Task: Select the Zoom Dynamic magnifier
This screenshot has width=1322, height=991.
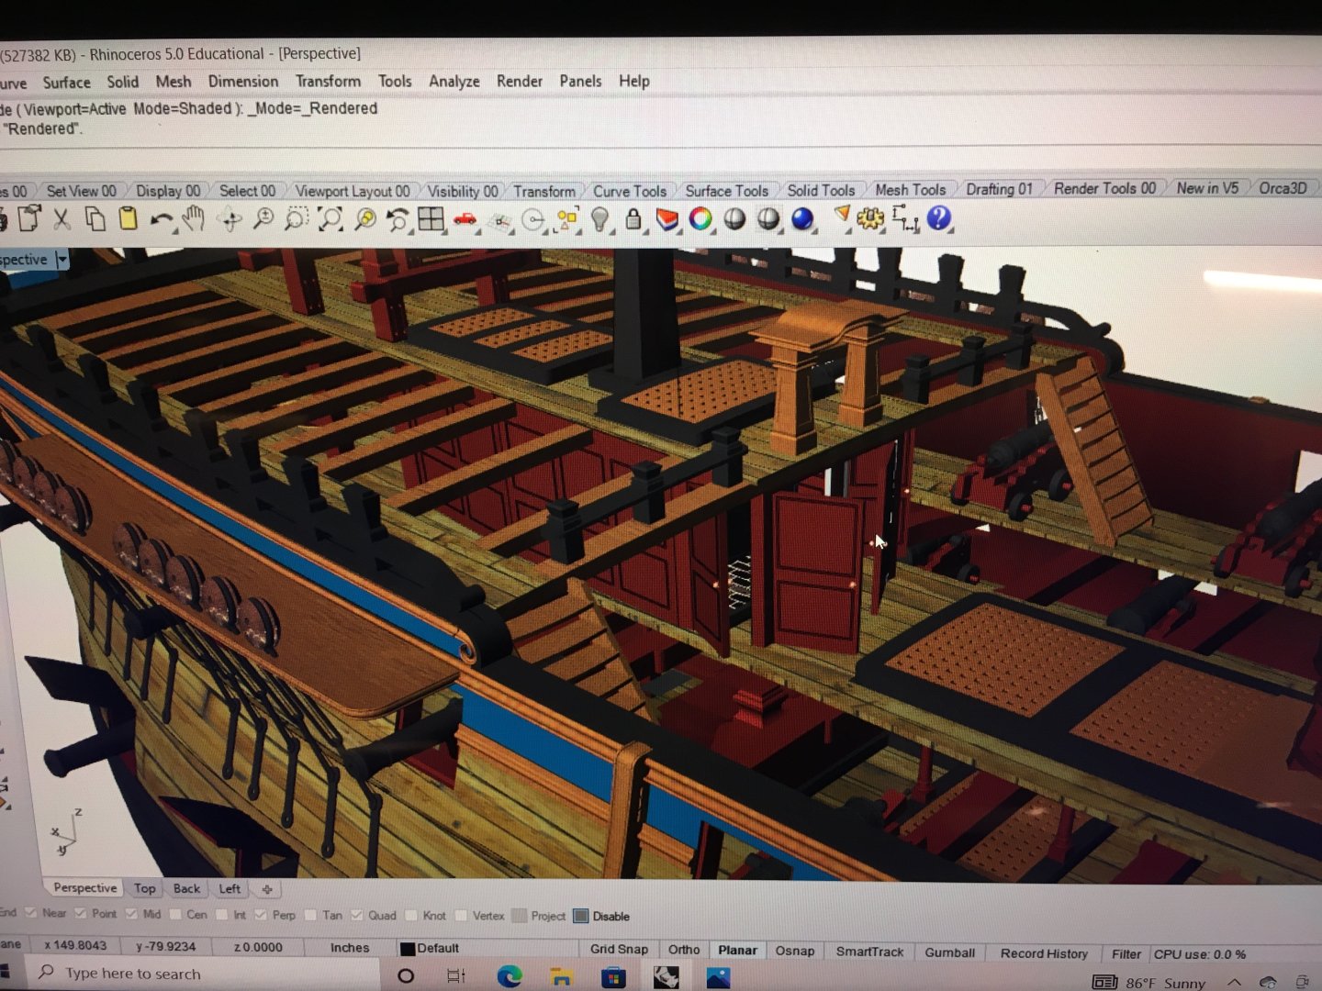Action: pos(263,218)
